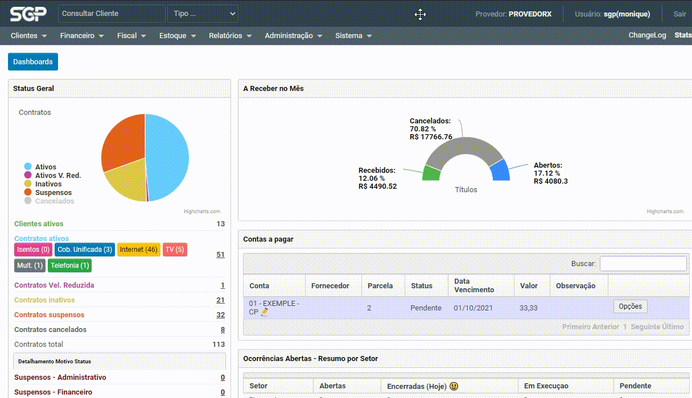
Task: Click the blue Abertos segment in donut chart
Action: click(500, 171)
